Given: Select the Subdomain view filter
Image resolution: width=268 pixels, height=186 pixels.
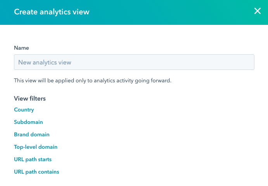Looking at the screenshot, I should (x=28, y=122).
